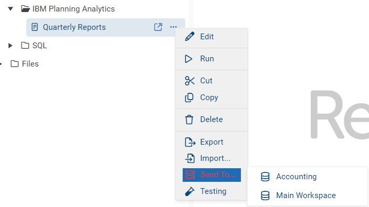
Task: Select the Files folder label
Action: tap(30, 64)
